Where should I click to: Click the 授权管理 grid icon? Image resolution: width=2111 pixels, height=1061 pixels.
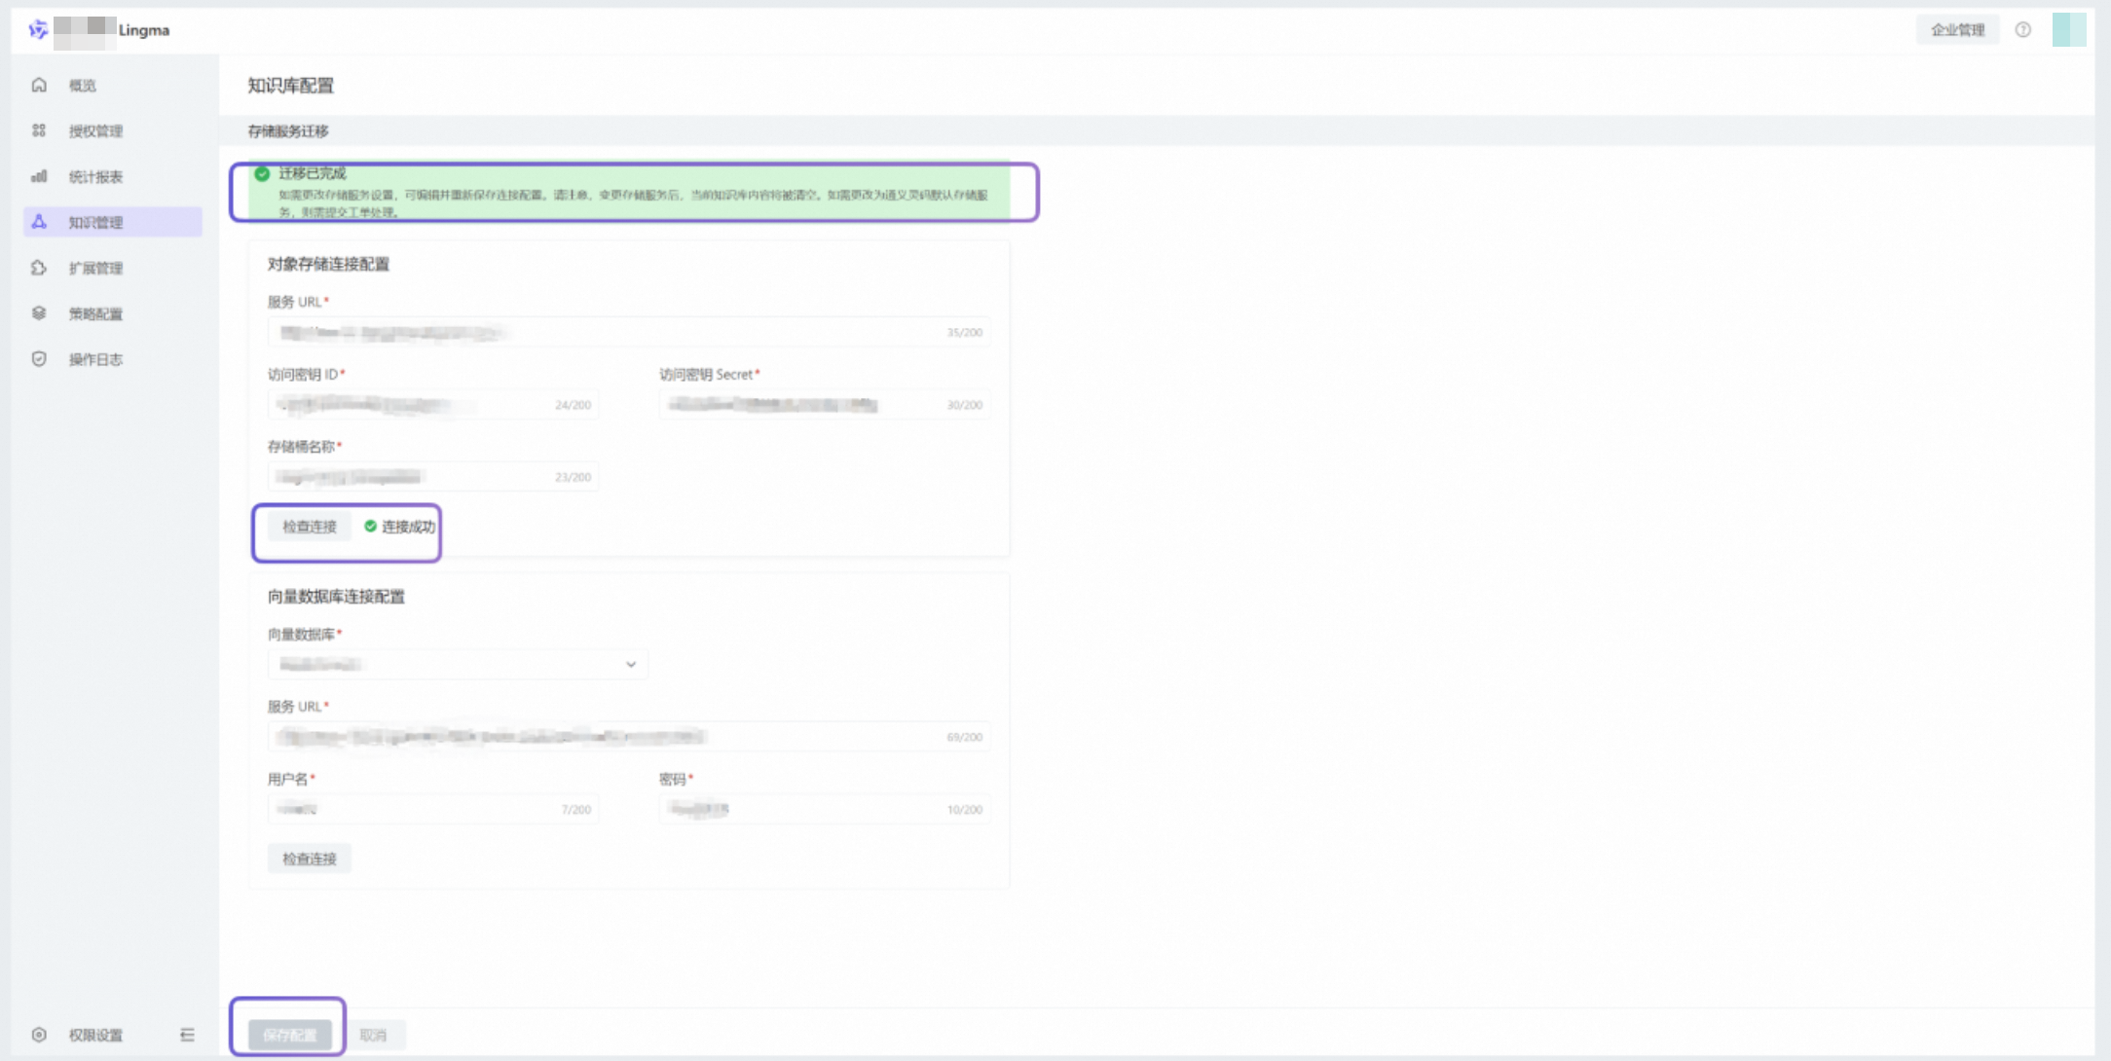coord(39,130)
